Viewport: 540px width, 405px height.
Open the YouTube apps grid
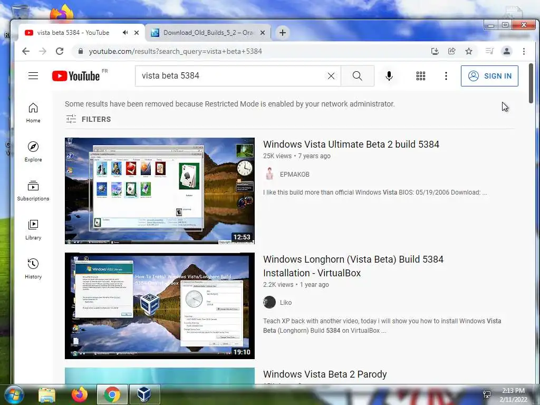click(x=420, y=76)
